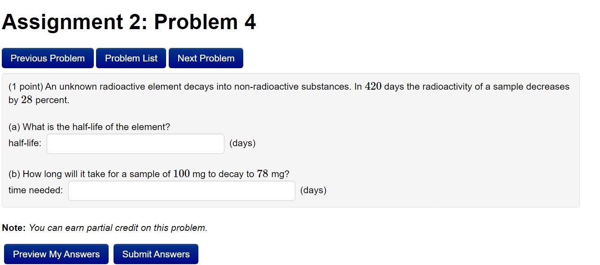Click the (days) label beside half-life field
Image resolution: width=600 pixels, height=265 pixels.
click(x=243, y=143)
